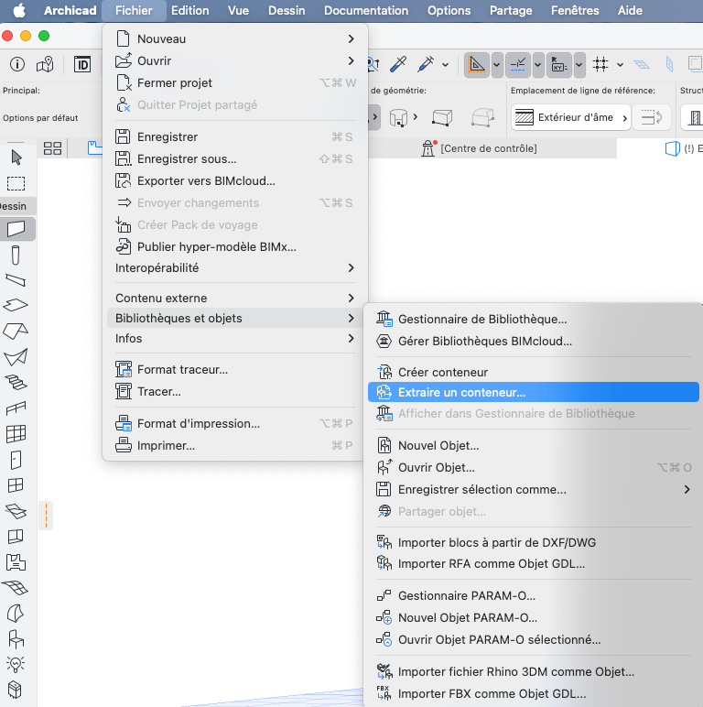Screen dimensions: 703x707
Task: Click the project location map icon
Action: (45, 64)
